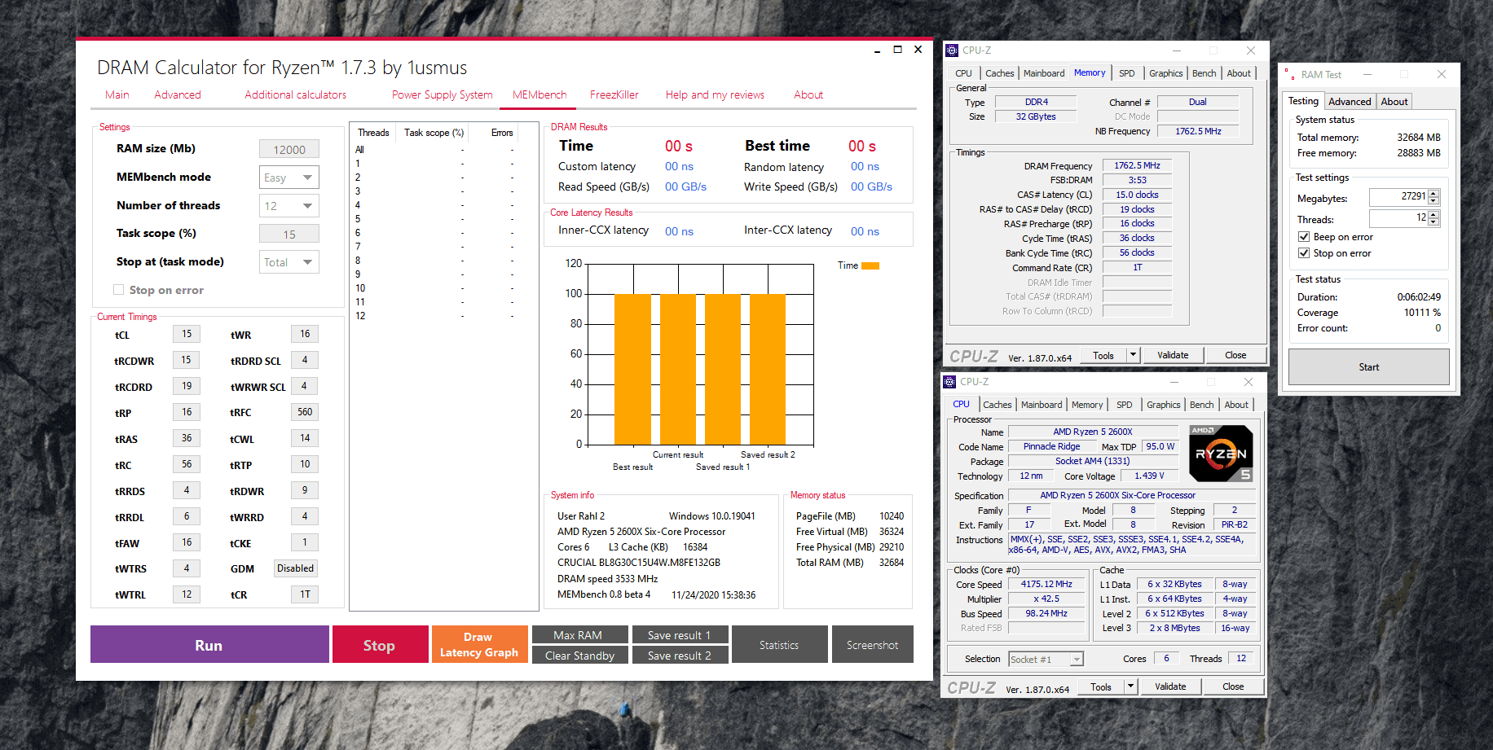The width and height of the screenshot is (1493, 750).
Task: Increase Megabytes value with up stepper
Action: coord(1434,193)
